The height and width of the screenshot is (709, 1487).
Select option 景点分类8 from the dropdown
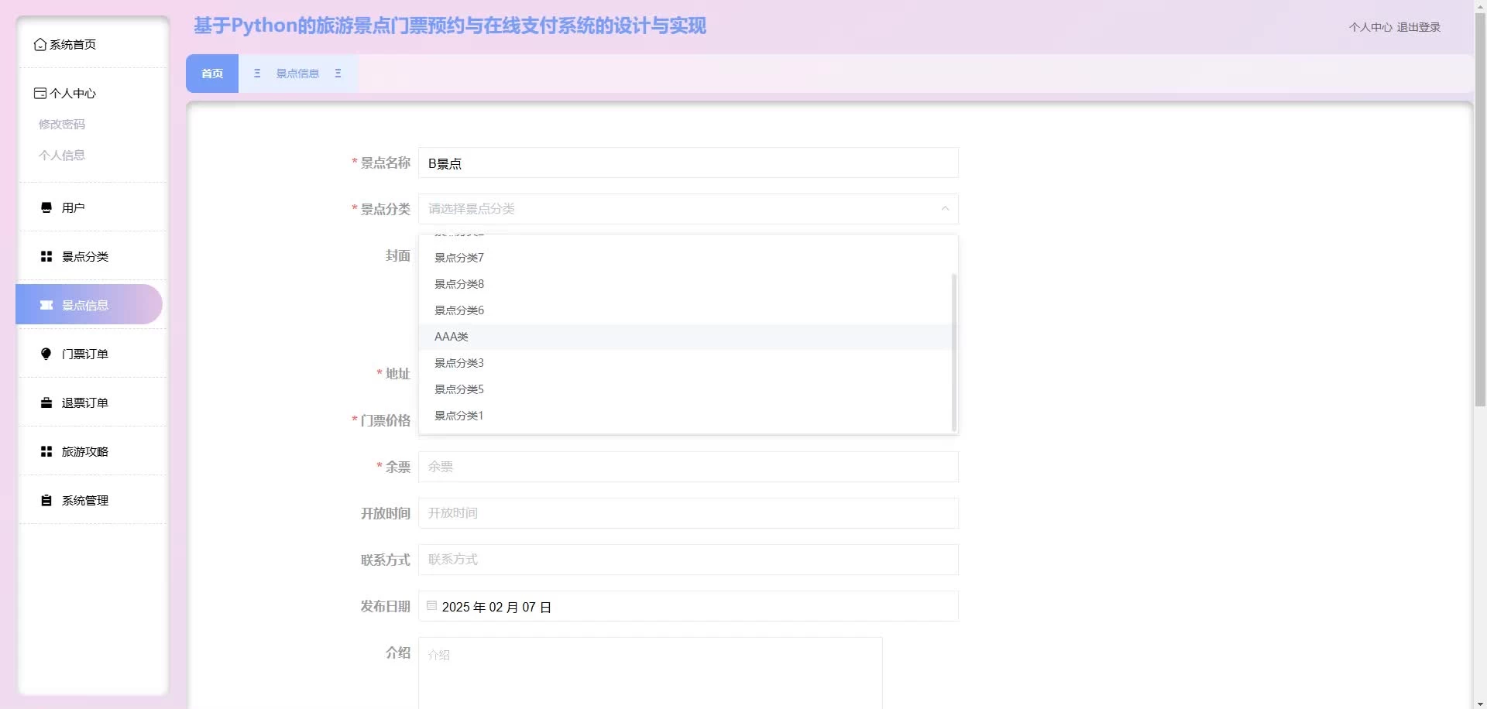688,284
